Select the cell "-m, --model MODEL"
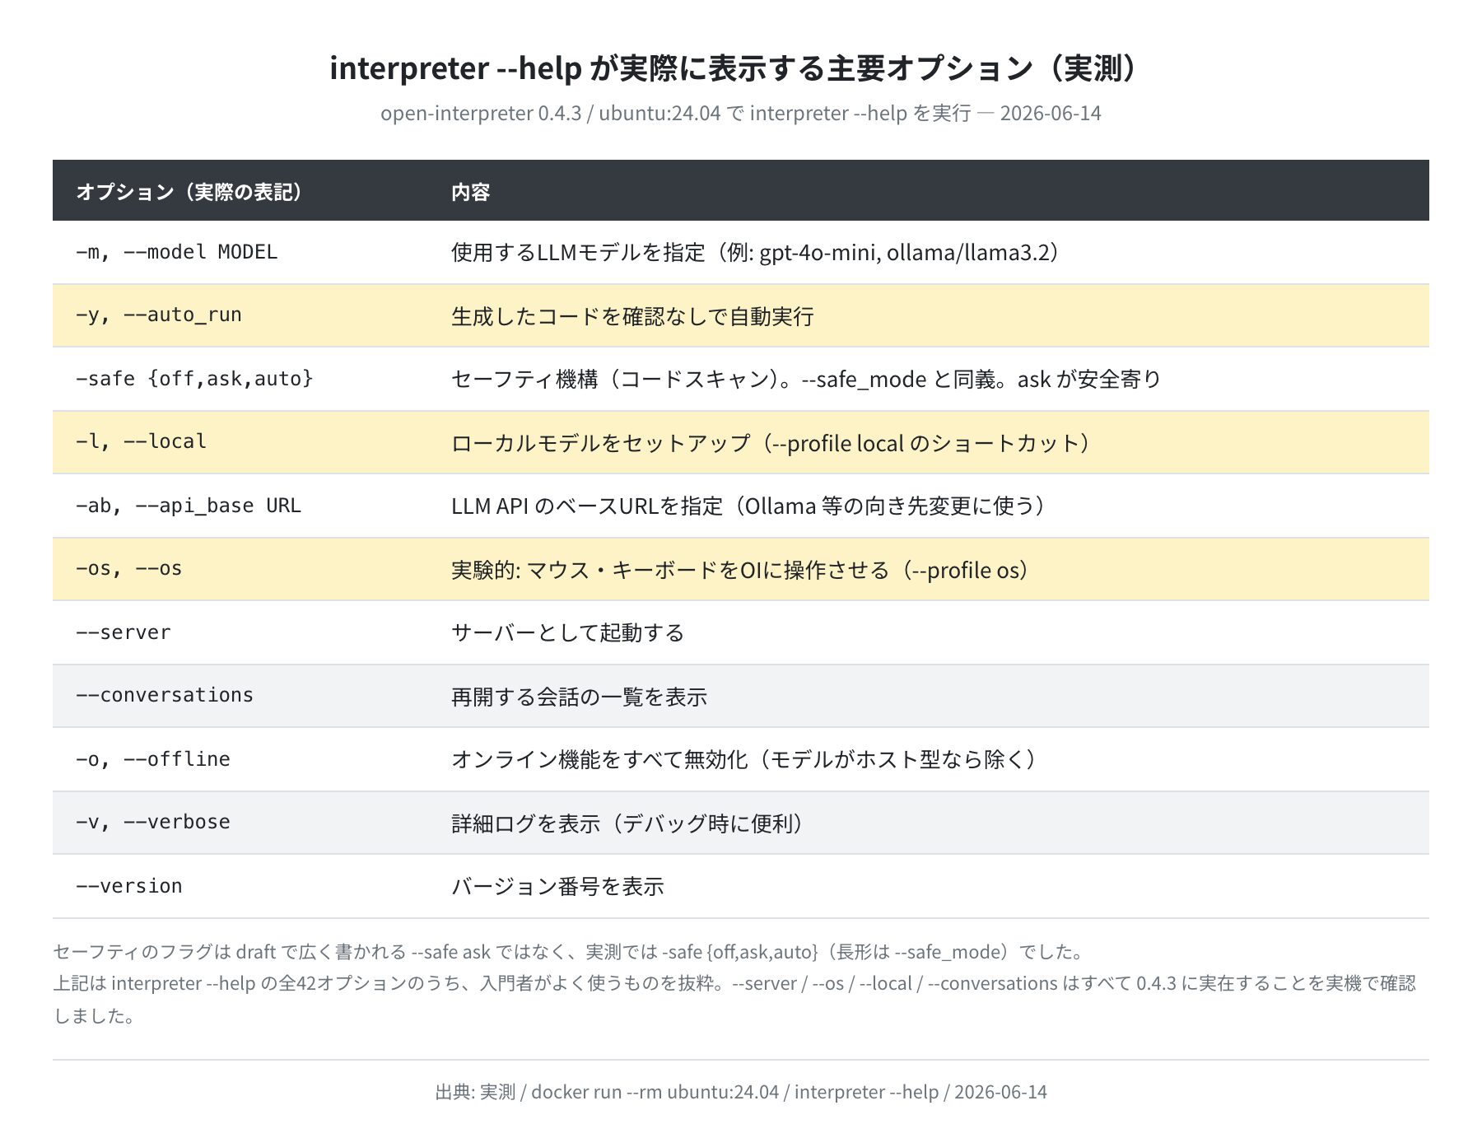Image resolution: width=1482 pixels, height=1138 pixels. [x=177, y=252]
